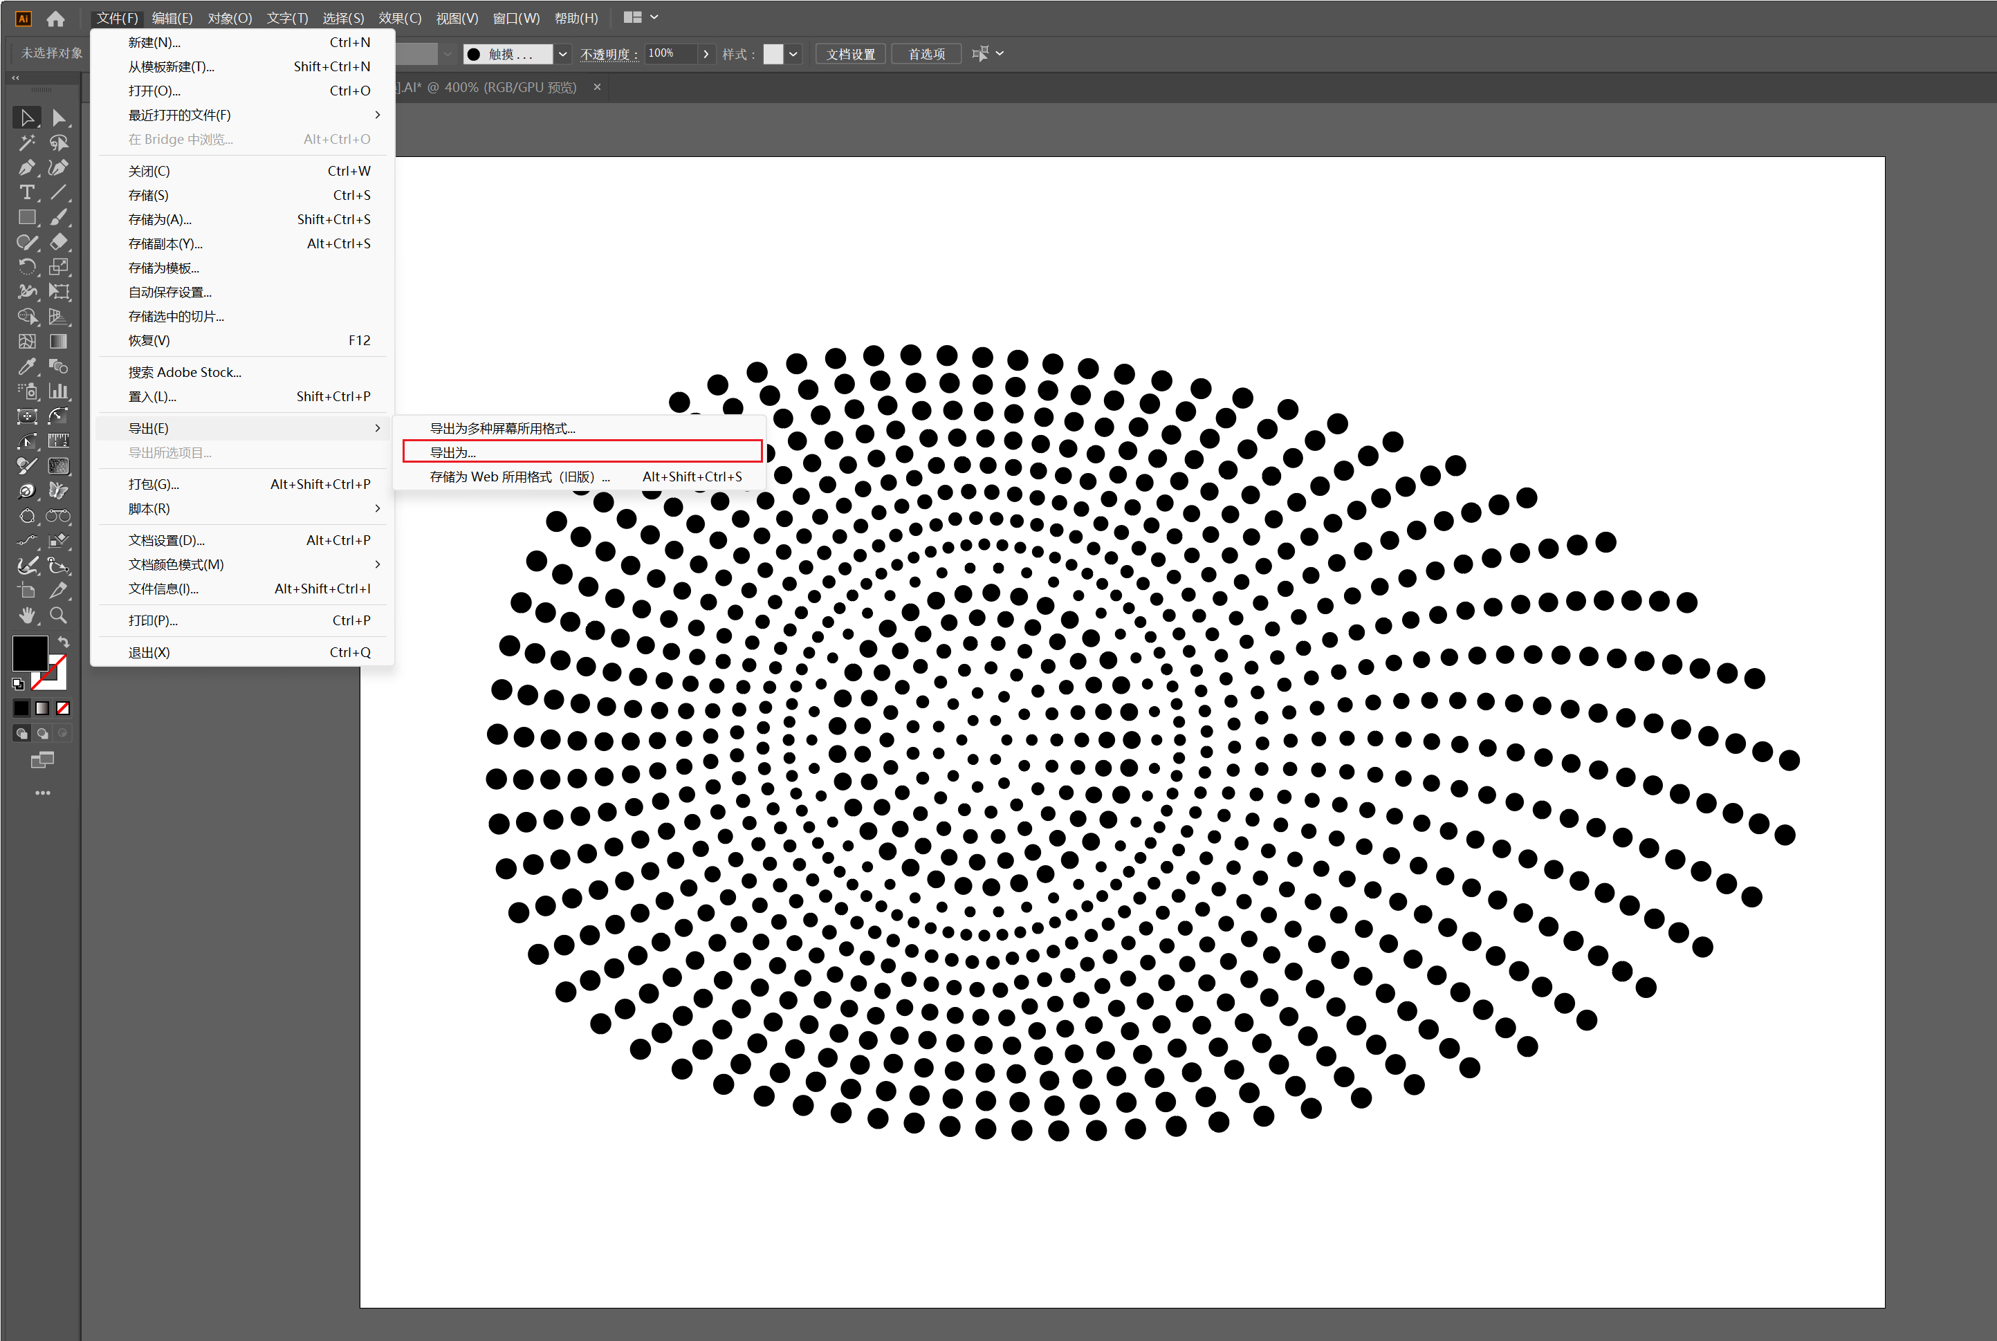Pick the Eraser tool

pyautogui.click(x=58, y=242)
